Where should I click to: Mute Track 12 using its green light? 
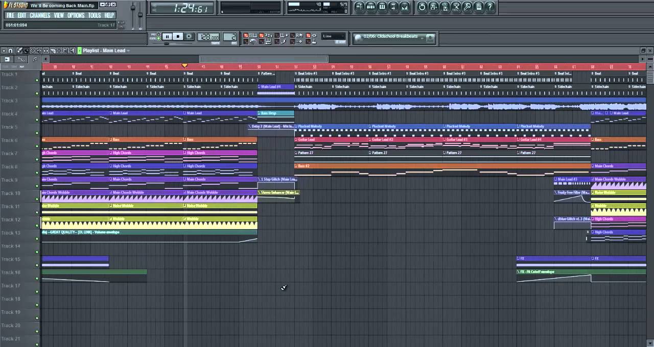(37, 226)
